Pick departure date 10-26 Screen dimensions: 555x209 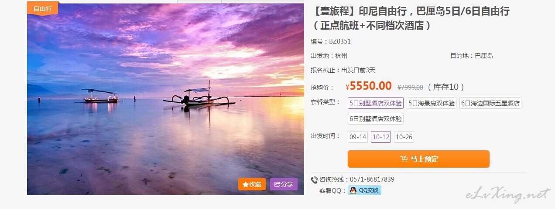[404, 137]
